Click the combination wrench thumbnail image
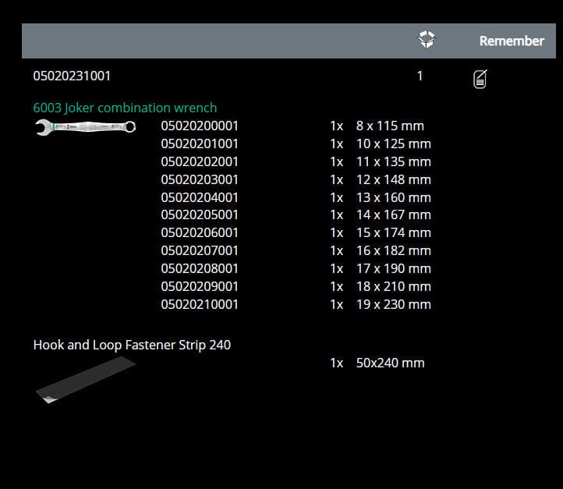 85,126
